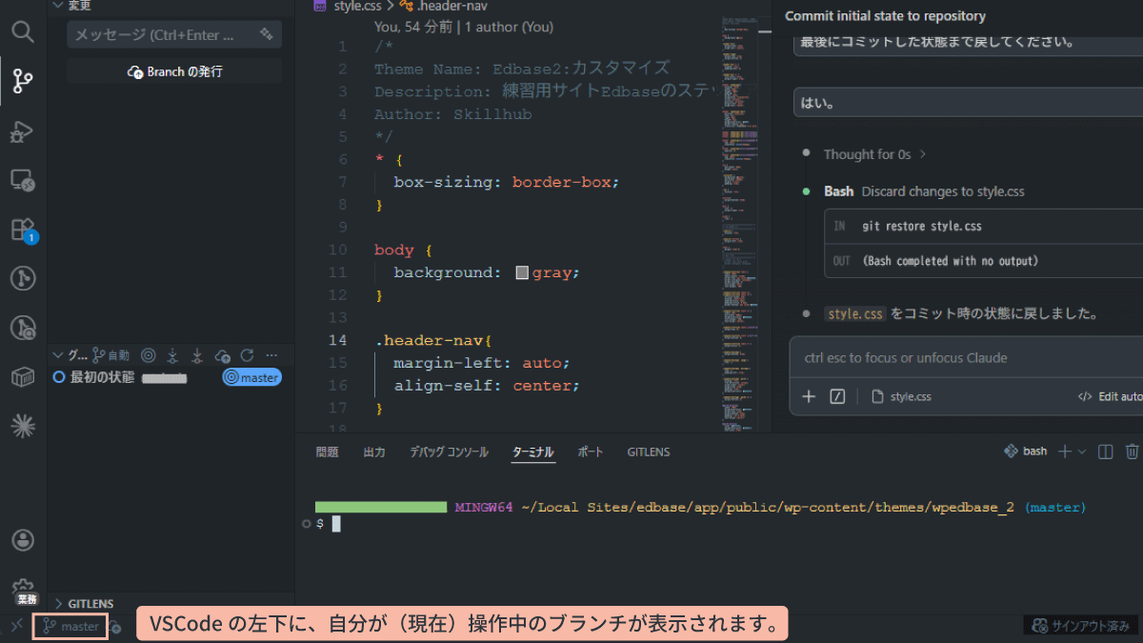The image size is (1143, 643).
Task: Select the 問題 panel tab
Action: coord(327,452)
